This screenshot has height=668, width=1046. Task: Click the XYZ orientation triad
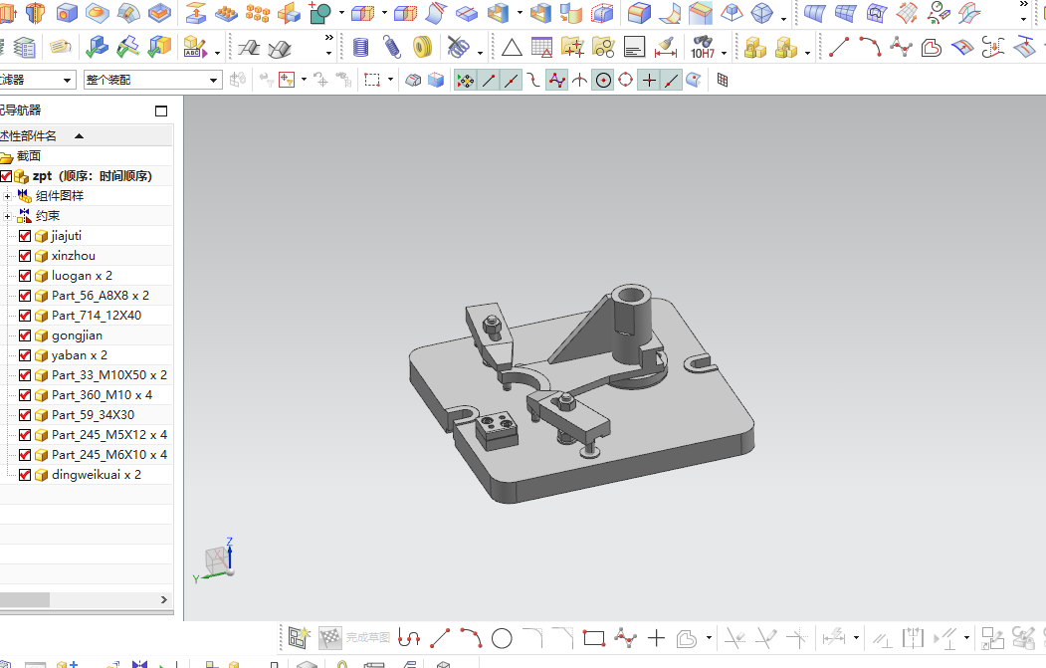coord(215,561)
